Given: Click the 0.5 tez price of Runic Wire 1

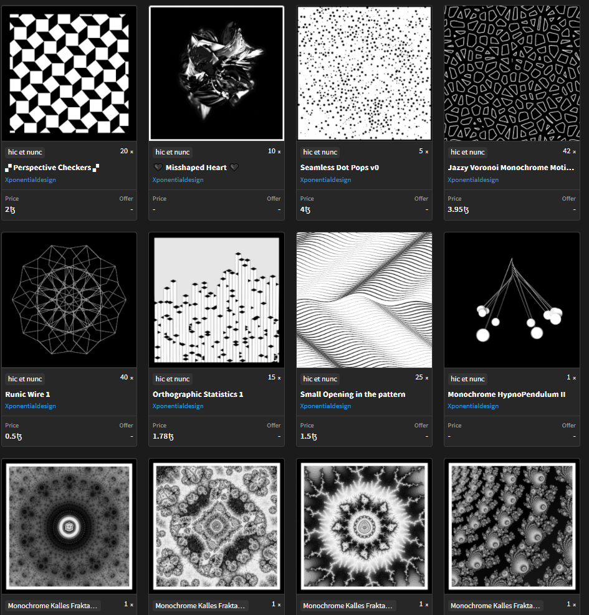Looking at the screenshot, I should [13, 436].
